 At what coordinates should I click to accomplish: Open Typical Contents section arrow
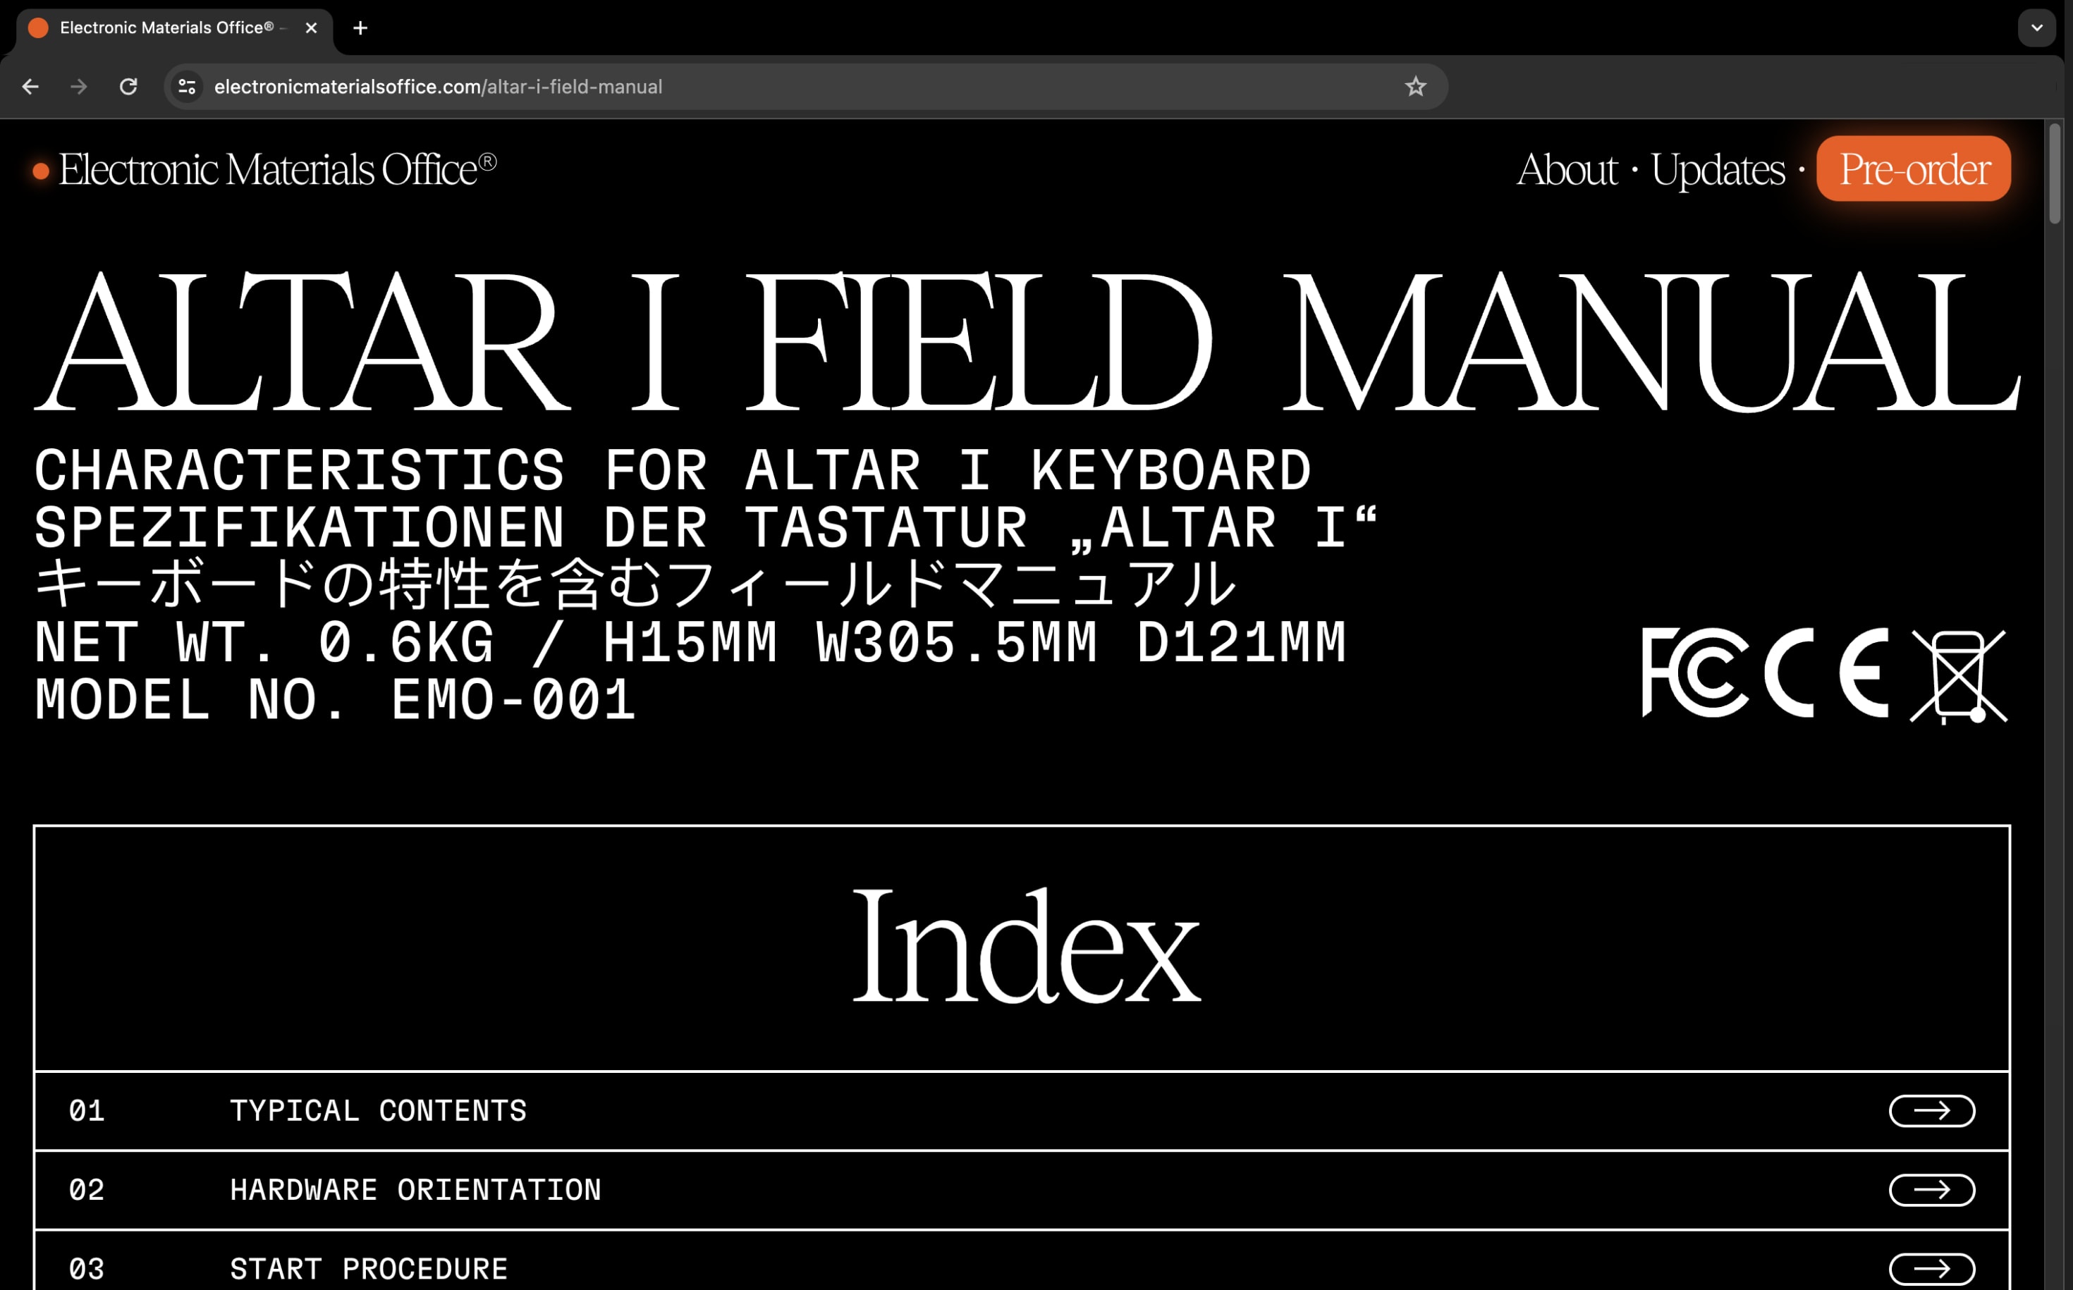[1931, 1111]
